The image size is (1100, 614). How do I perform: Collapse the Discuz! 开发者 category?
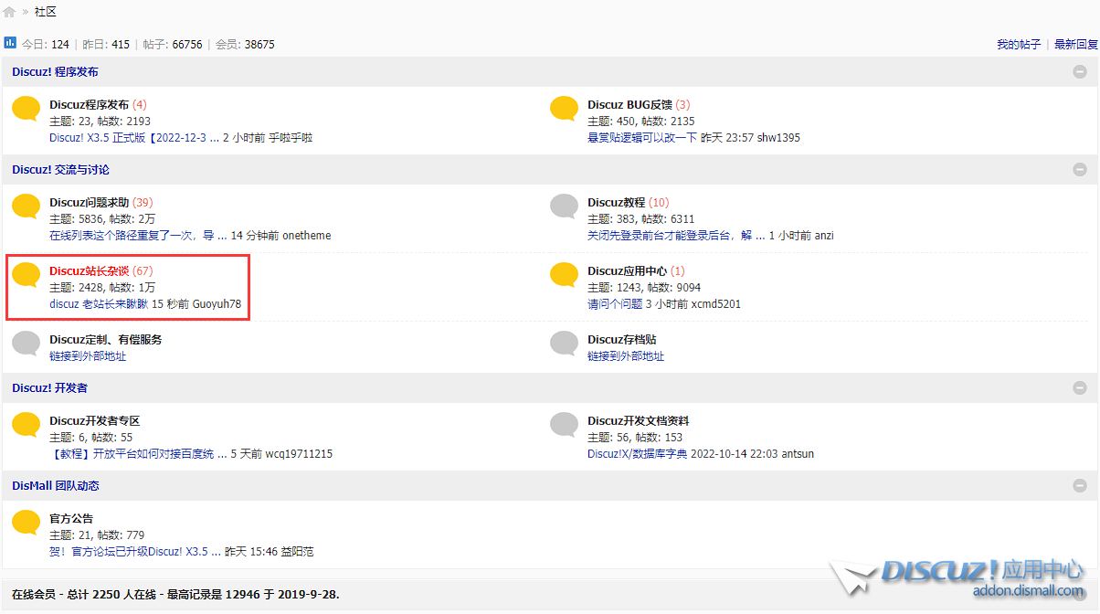coord(1080,388)
